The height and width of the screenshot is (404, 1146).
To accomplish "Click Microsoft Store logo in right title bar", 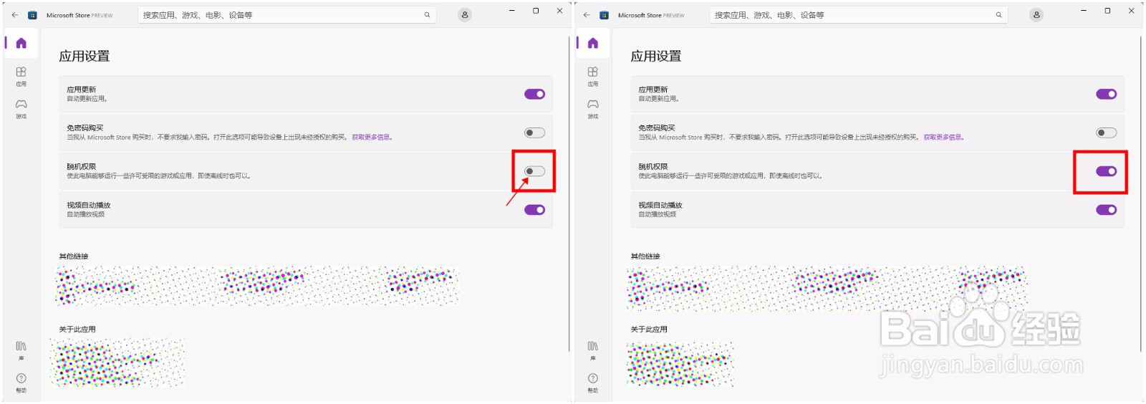I will pos(604,15).
